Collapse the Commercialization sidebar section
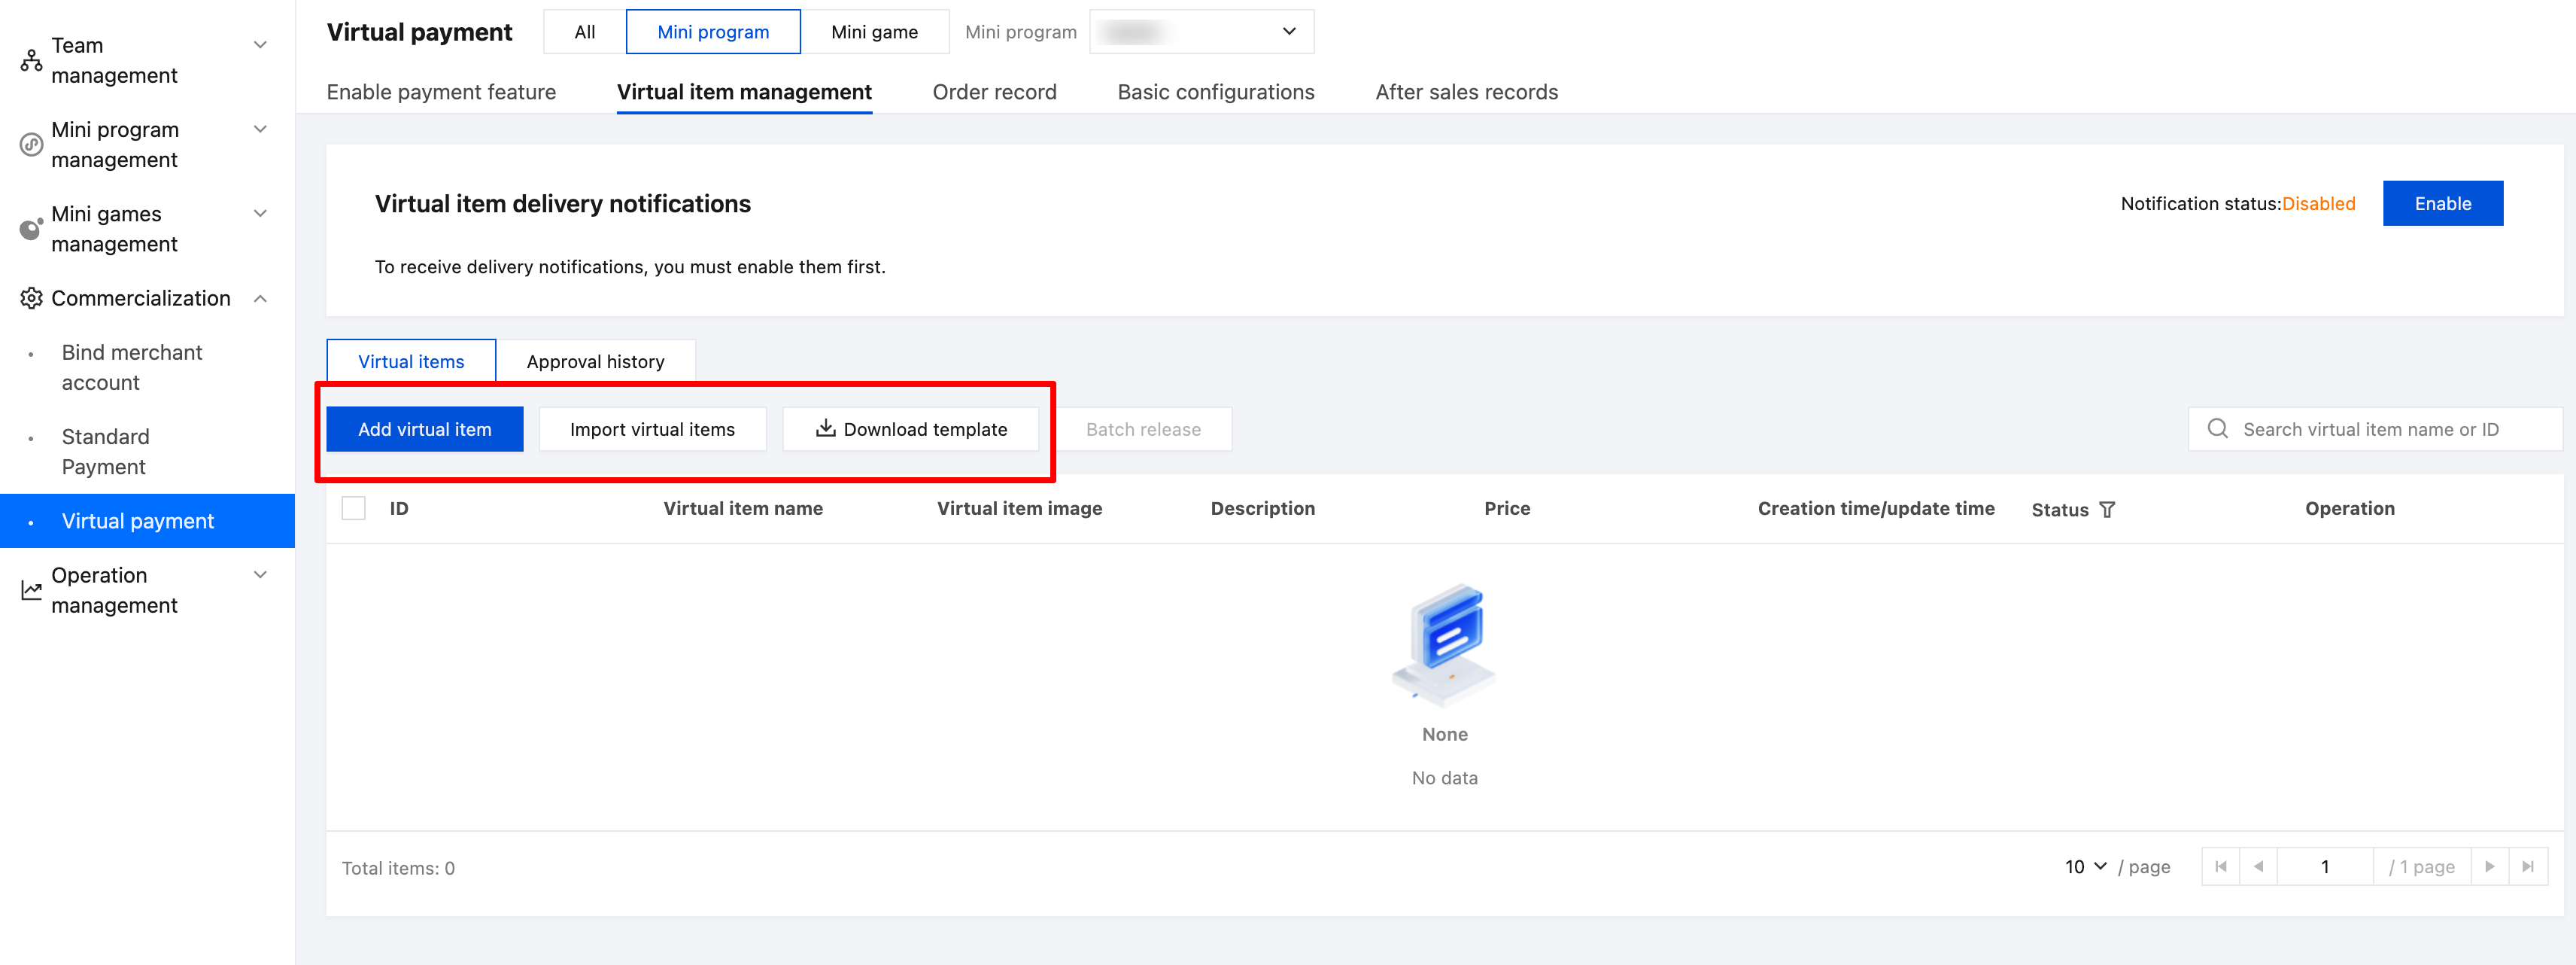This screenshot has width=2576, height=965. pos(260,298)
